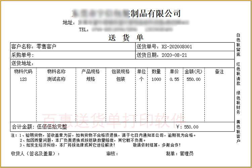The height and width of the screenshot is (168, 252).
Task: Click the 采购单号 label
Action: (22, 55)
